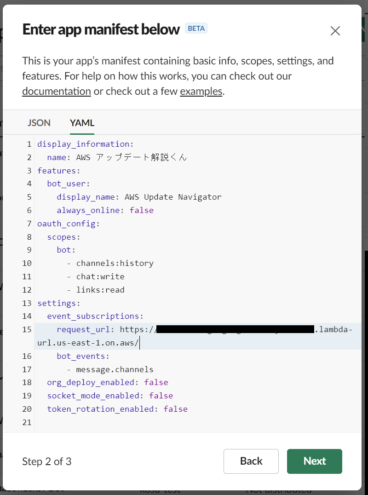Click the Next button
368x495 pixels.
(x=314, y=461)
